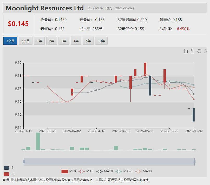Viewport: 210px width, 185px height.
Task: Toggle the ML8 candlestick series legend
Action: 69,171
